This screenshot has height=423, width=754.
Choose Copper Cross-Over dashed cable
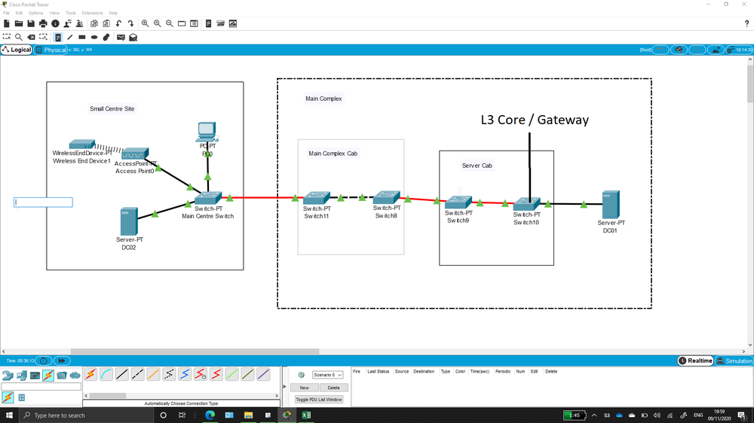pos(137,375)
